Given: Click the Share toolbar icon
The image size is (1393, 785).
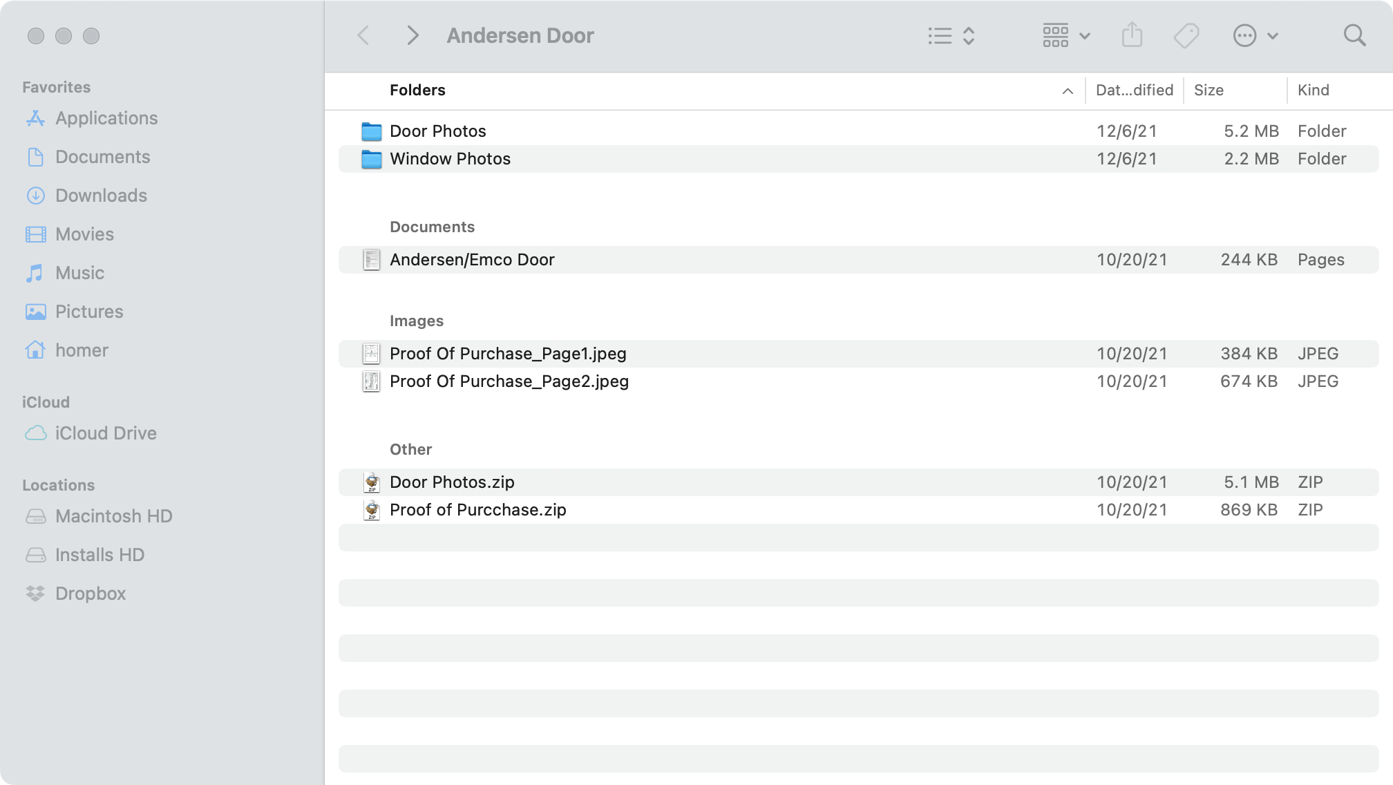Looking at the screenshot, I should tap(1132, 35).
